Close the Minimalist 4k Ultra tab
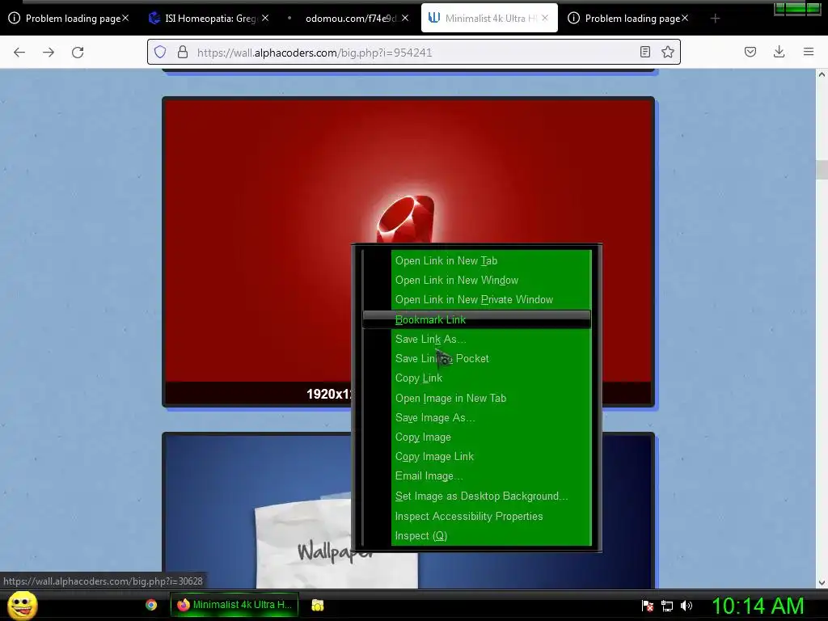The height and width of the screenshot is (621, 828). (545, 18)
